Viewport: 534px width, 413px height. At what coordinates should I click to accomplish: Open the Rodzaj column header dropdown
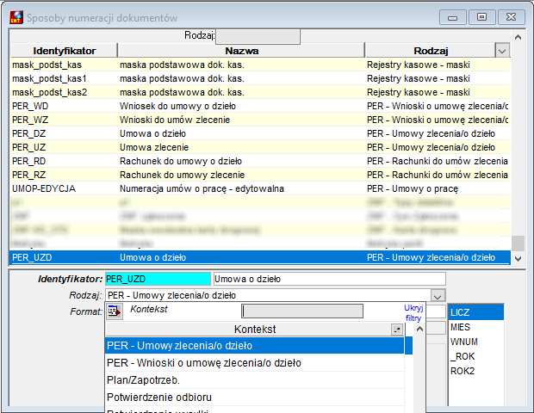coord(502,51)
